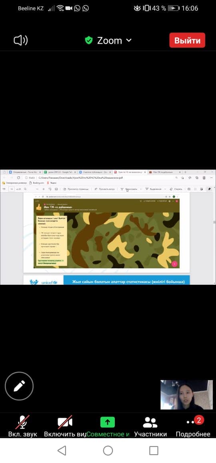The height and width of the screenshot is (463, 216).
Task: Leave meeting with red Выйти button
Action: pyautogui.click(x=187, y=40)
